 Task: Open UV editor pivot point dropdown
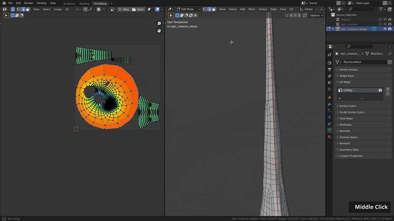[78, 9]
